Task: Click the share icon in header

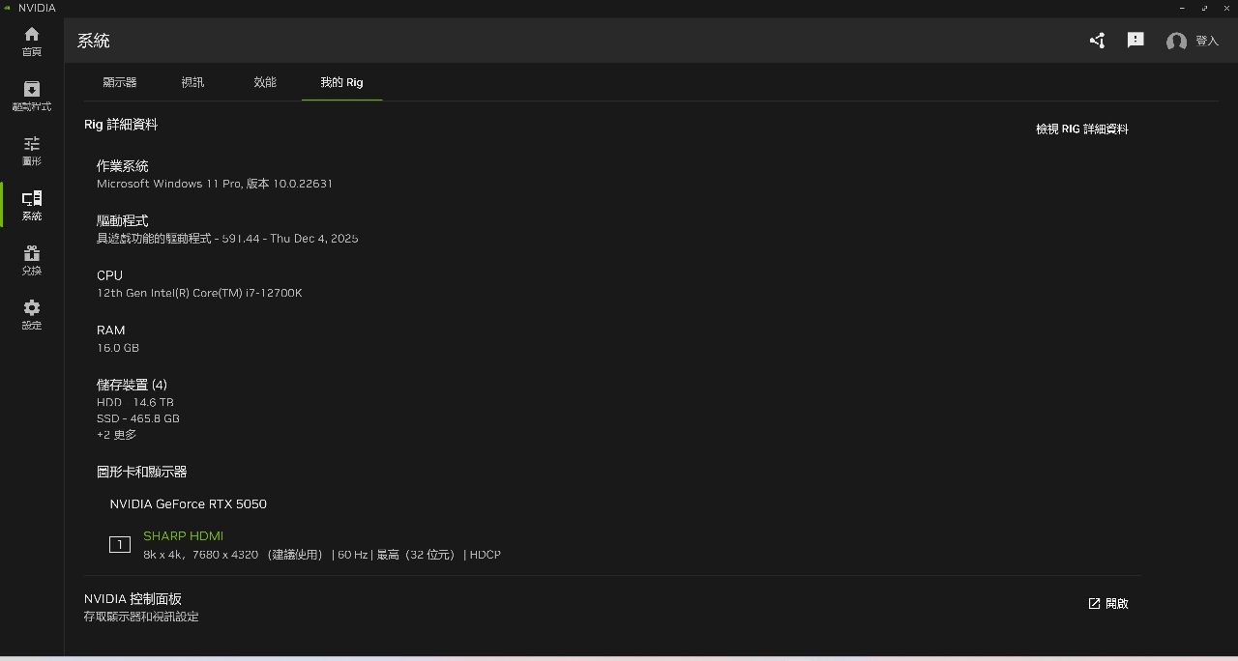Action: click(x=1097, y=41)
